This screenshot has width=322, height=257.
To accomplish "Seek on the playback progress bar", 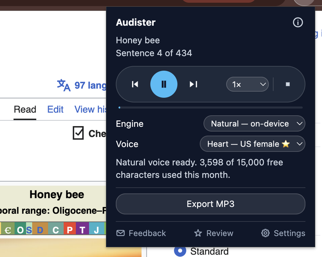I will coord(210,107).
